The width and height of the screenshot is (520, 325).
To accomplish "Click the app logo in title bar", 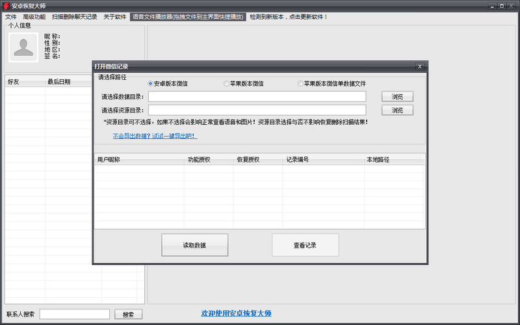I will point(6,5).
